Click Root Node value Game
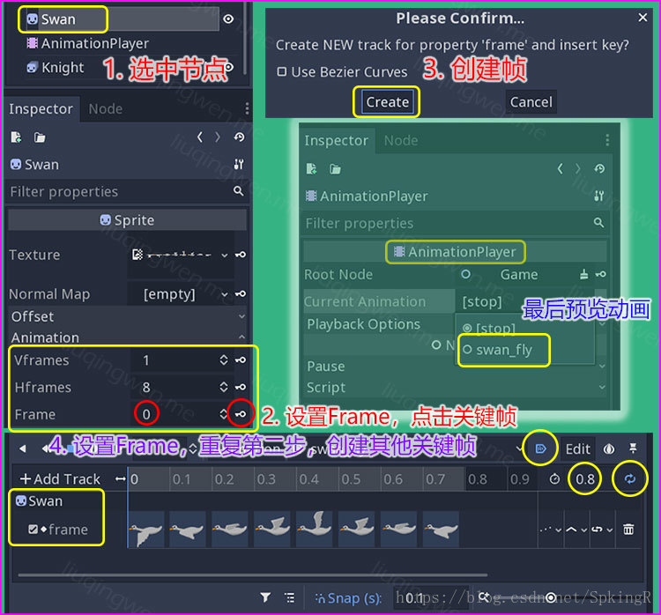 [519, 275]
